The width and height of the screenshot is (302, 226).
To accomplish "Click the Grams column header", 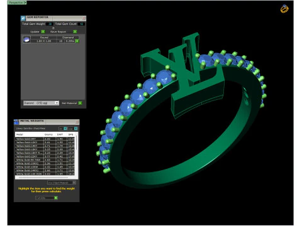I will (x=50, y=134).
